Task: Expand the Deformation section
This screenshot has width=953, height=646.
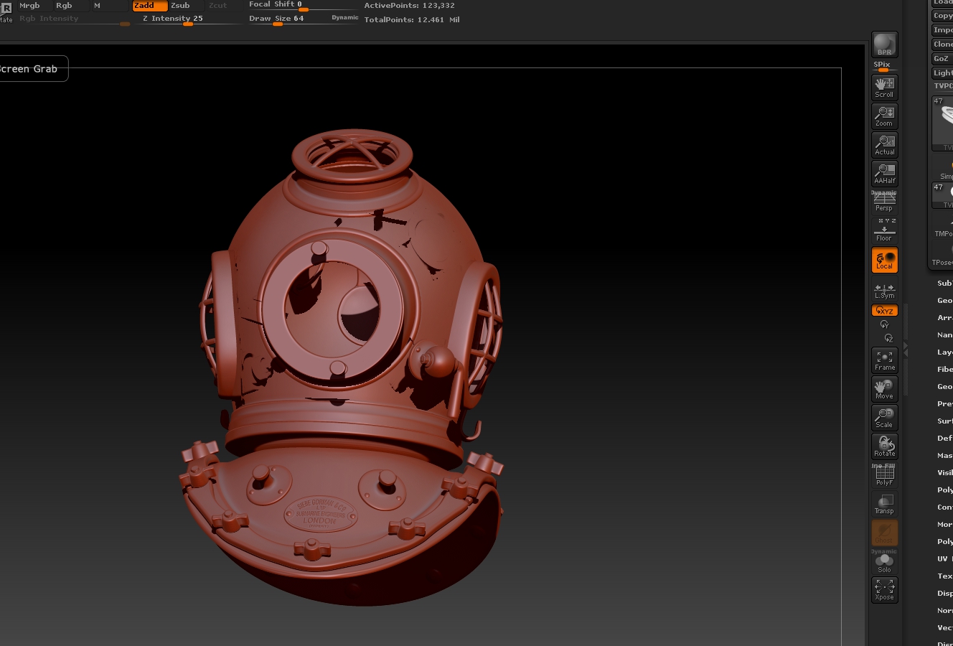Action: pos(944,439)
